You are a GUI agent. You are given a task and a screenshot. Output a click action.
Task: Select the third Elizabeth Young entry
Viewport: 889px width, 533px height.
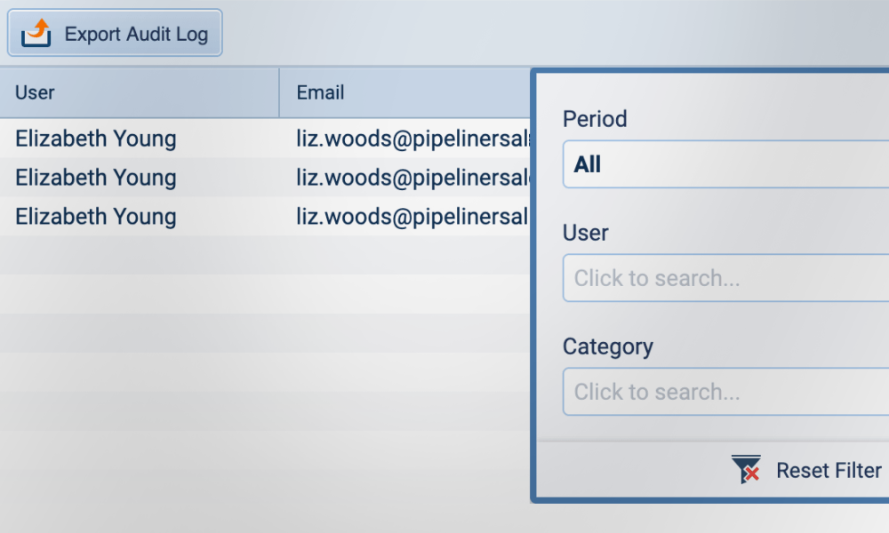click(x=96, y=217)
